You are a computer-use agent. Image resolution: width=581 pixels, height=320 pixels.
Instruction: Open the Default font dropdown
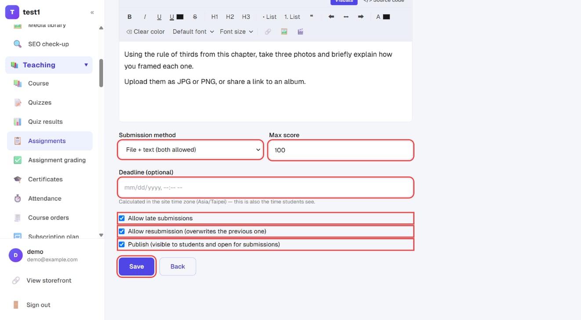point(193,32)
